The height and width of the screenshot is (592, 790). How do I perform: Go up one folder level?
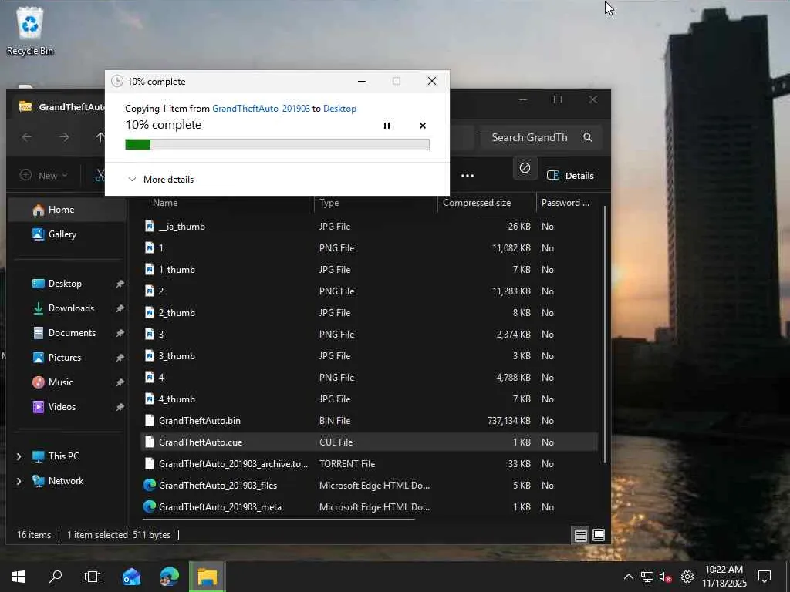tap(100, 137)
